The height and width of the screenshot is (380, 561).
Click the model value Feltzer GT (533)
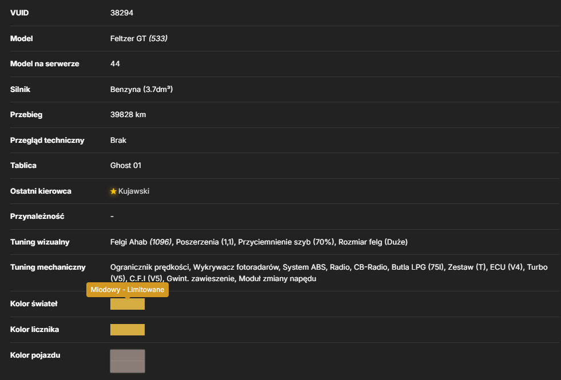139,38
